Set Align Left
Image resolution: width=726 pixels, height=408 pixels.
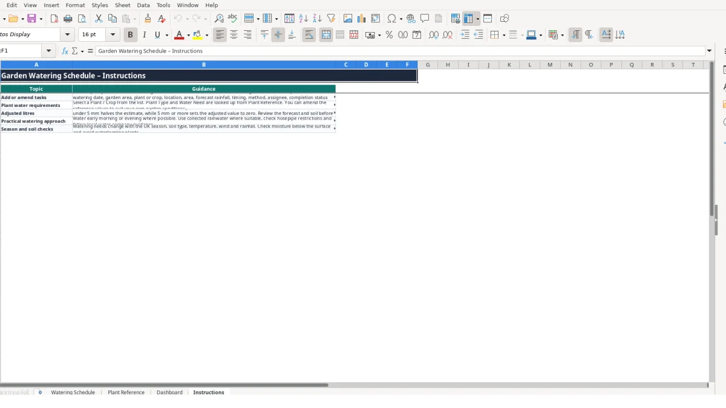pos(220,35)
